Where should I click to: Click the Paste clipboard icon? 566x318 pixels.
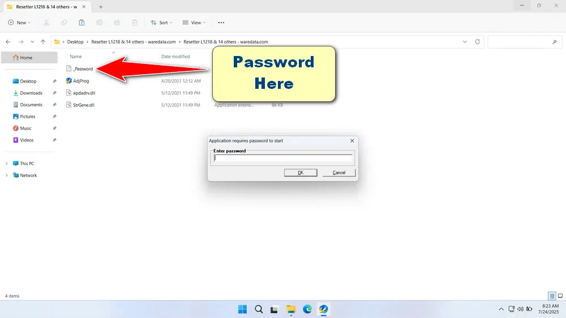pos(82,23)
